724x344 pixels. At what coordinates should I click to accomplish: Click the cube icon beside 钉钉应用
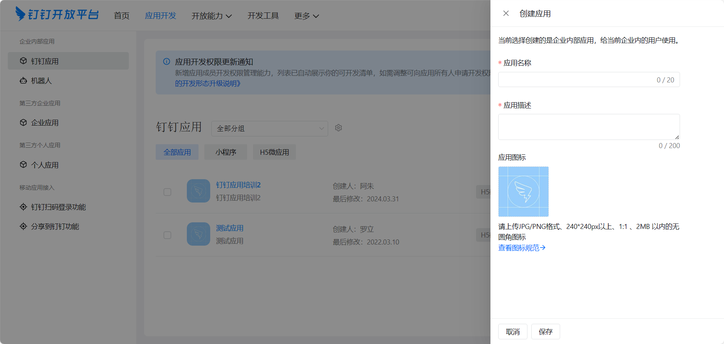(23, 61)
